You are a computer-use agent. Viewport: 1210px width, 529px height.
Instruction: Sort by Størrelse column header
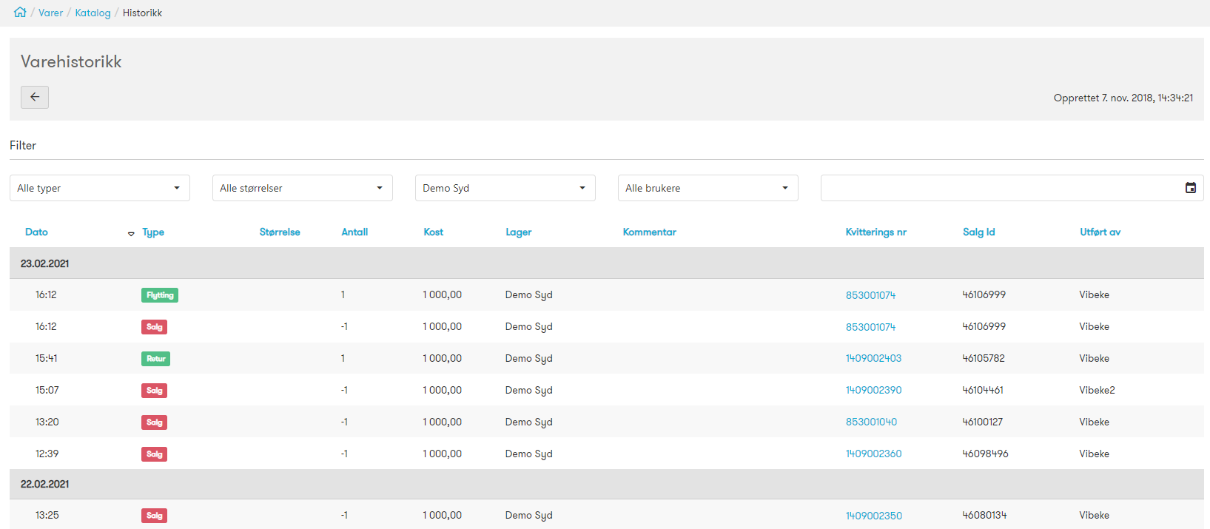pyautogui.click(x=280, y=232)
